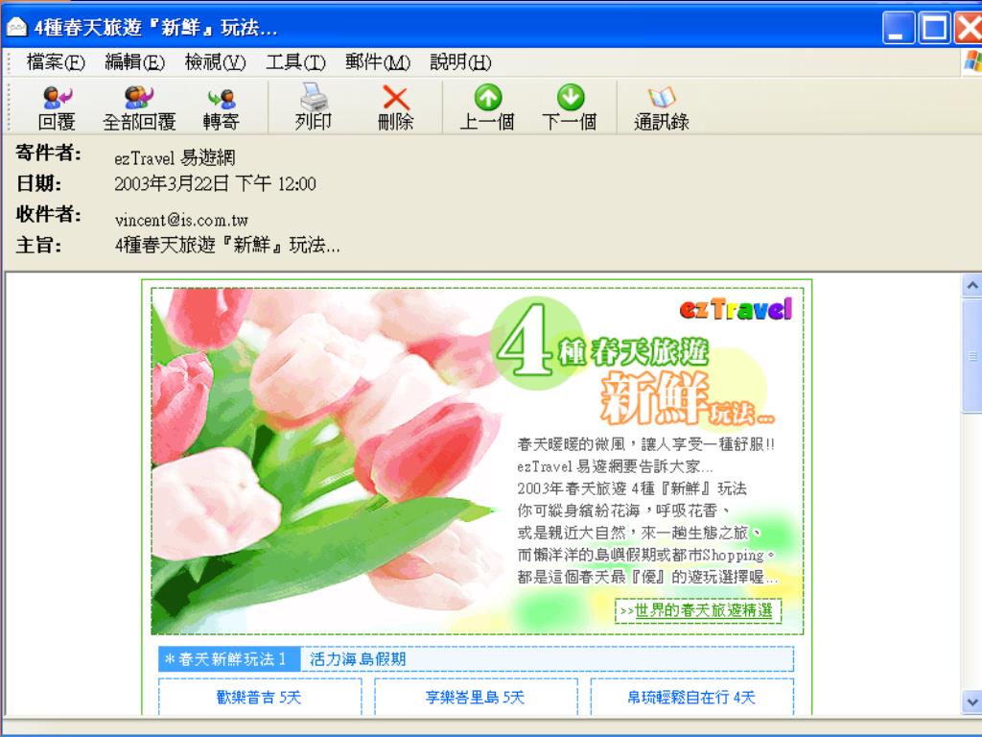This screenshot has width=982, height=737.
Task: Click the date 2003年3月22日 下午 12:00
Action: [x=215, y=183]
